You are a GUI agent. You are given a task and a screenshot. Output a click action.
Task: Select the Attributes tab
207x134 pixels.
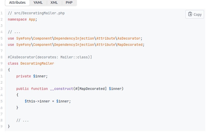click(17, 3)
